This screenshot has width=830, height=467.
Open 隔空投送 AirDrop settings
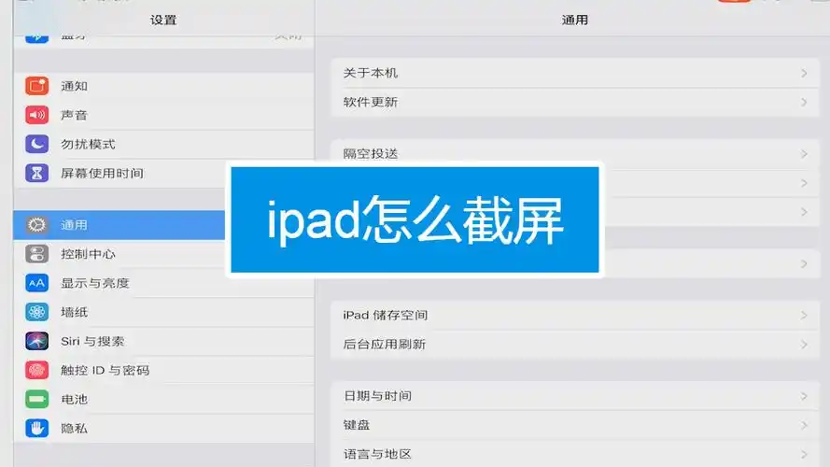click(575, 151)
